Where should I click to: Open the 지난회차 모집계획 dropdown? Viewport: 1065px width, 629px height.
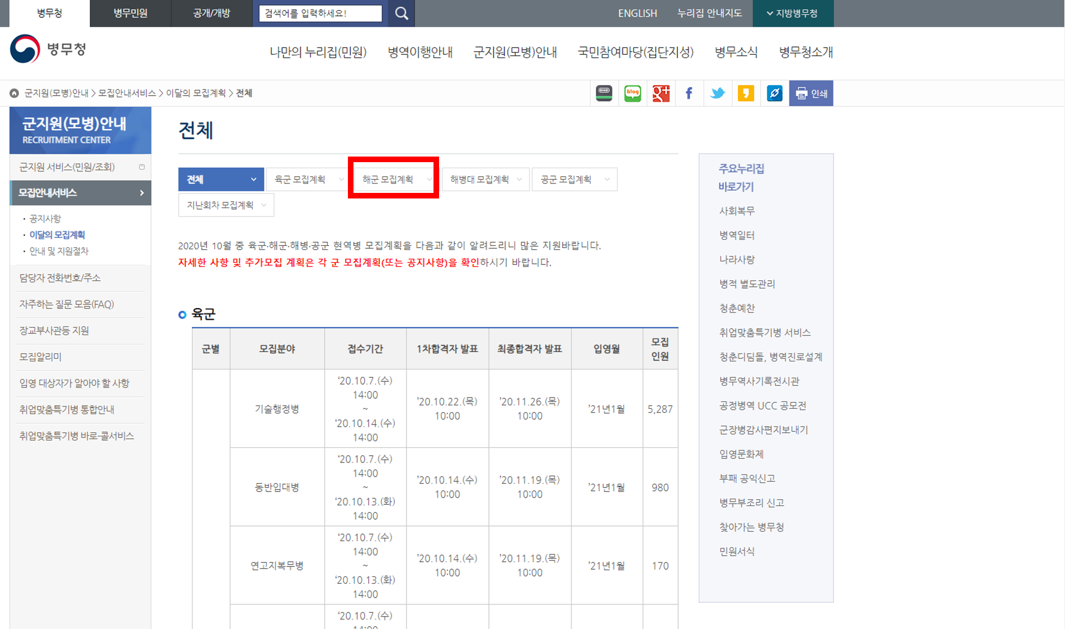click(225, 205)
